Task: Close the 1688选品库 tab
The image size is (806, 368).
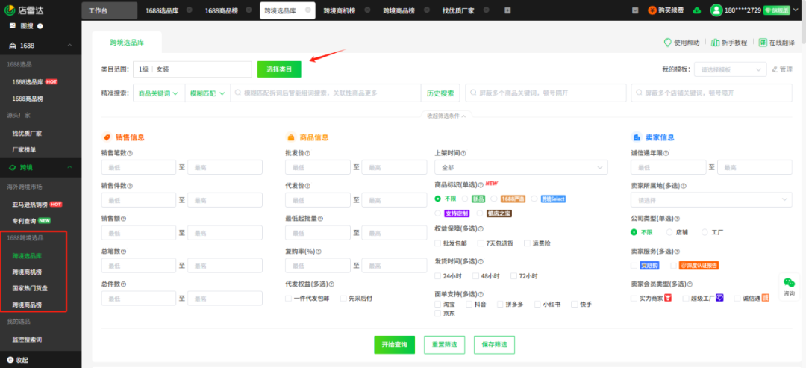Action: pos(189,10)
